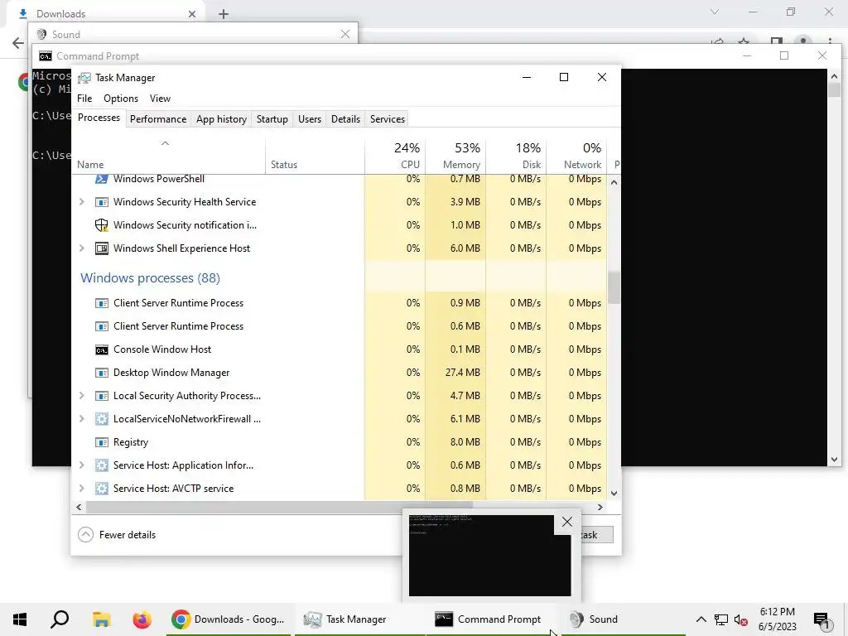Sort by the Name column header
The height and width of the screenshot is (636, 848).
pyautogui.click(x=168, y=156)
